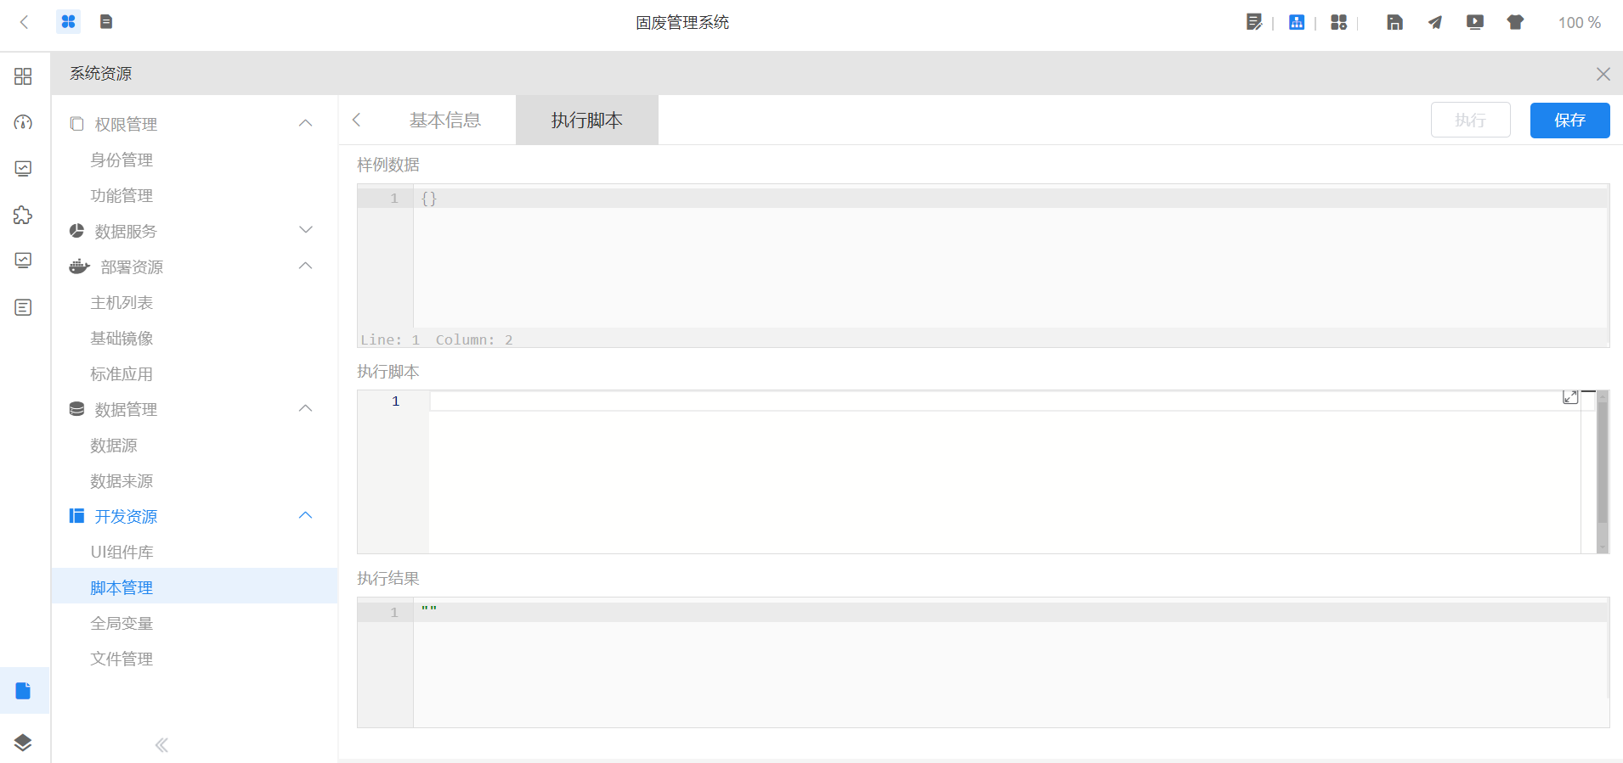Select the highlighted blue file icon in rail
Image resolution: width=1623 pixels, height=763 pixels.
click(x=24, y=691)
